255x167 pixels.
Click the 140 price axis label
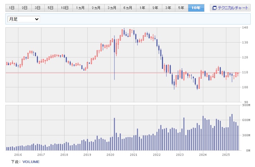coord(245,27)
